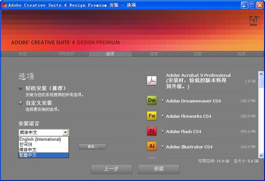Click the 欢迎 step tab
Image resolution: width=265 pixels, height=181 pixels.
[23, 54]
